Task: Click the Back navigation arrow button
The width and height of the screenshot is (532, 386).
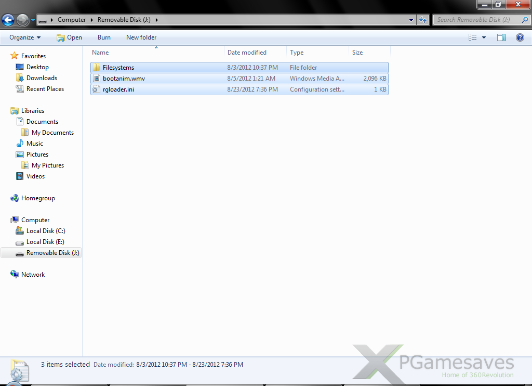Action: 8,20
